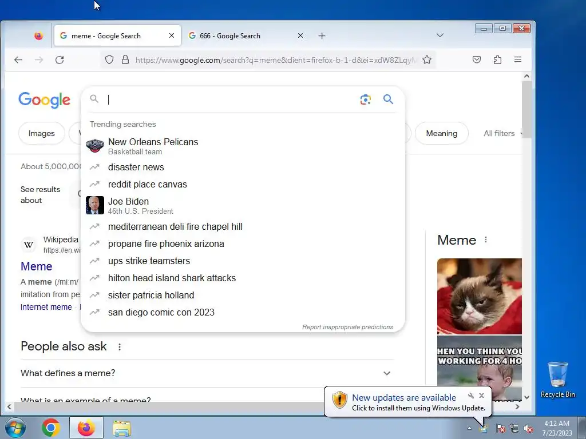List all tabs dropdown arrow
The width and height of the screenshot is (586, 439).
pyautogui.click(x=440, y=35)
